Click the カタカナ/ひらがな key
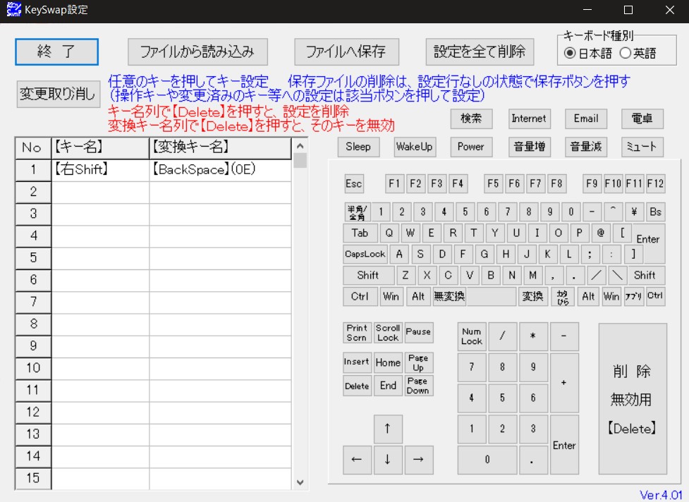Image resolution: width=689 pixels, height=502 pixels. coord(563,296)
